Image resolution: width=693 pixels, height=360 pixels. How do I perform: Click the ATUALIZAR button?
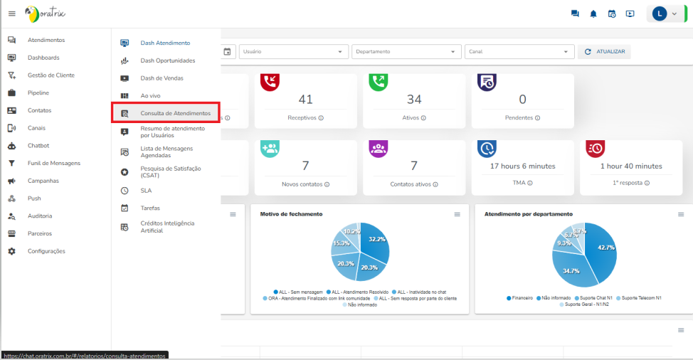pyautogui.click(x=604, y=51)
